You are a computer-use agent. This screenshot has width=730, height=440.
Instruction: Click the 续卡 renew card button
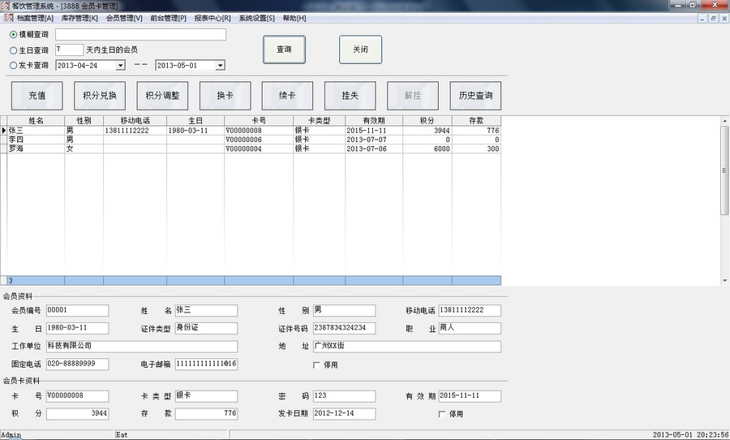287,96
